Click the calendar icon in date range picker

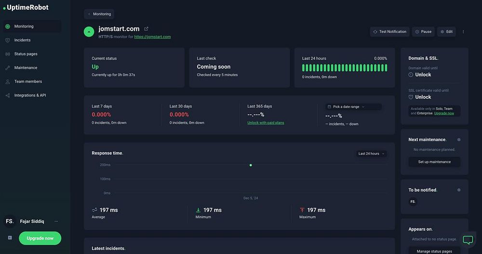pyautogui.click(x=329, y=107)
